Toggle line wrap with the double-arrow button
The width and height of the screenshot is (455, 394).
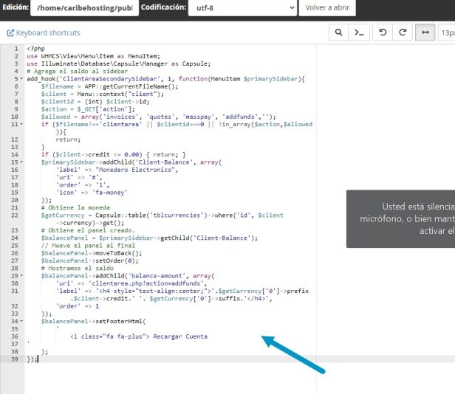click(x=424, y=32)
